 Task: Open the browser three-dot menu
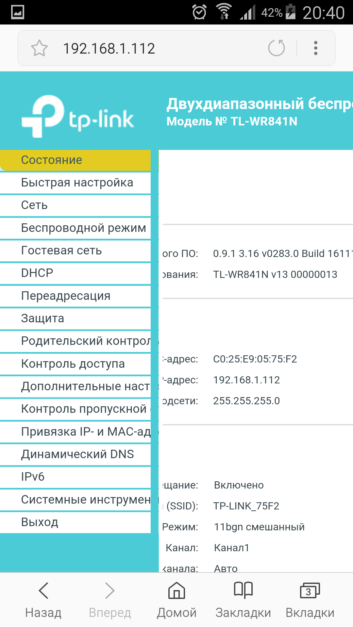[315, 48]
